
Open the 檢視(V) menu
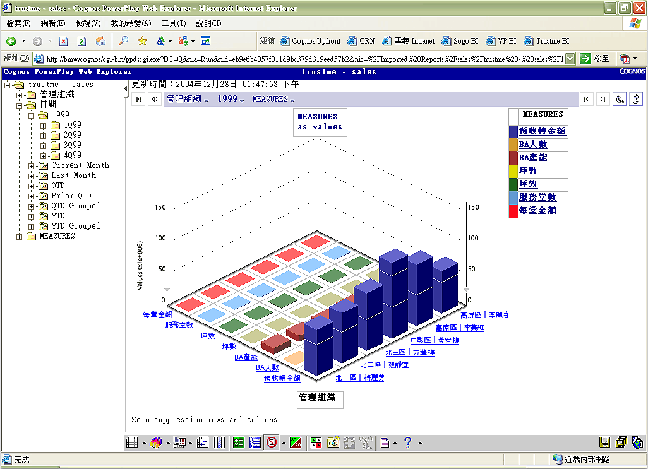[x=88, y=23]
